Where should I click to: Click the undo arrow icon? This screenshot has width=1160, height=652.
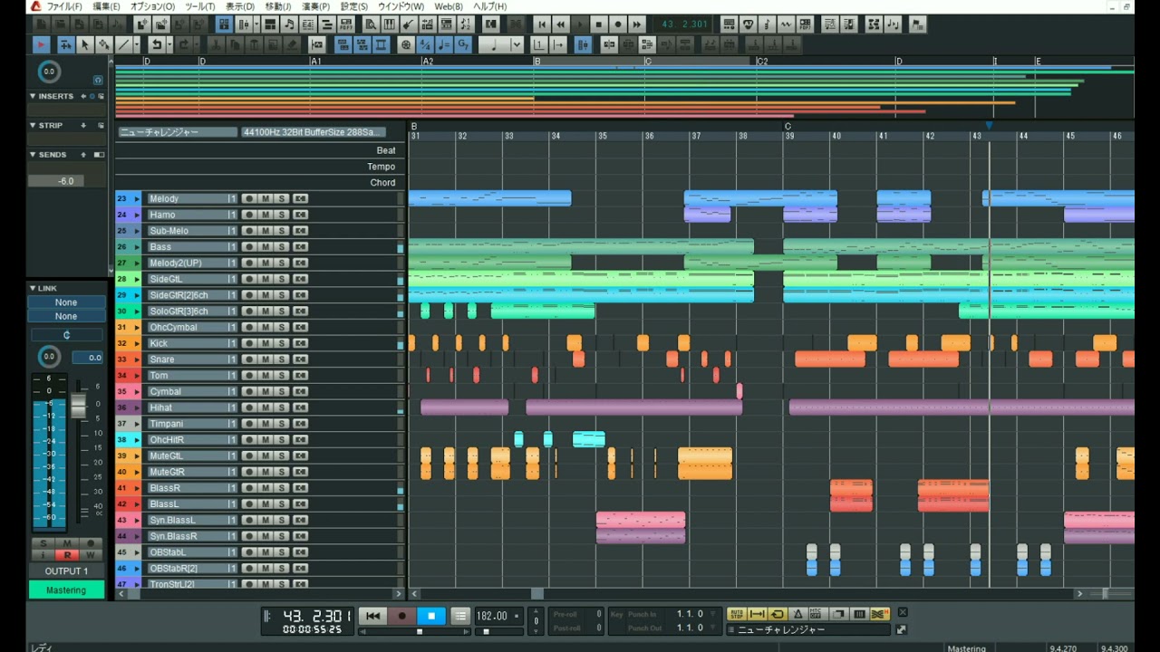point(157,44)
